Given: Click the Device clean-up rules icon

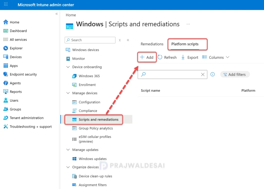Looking at the screenshot, I should pyautogui.click(x=74, y=176).
